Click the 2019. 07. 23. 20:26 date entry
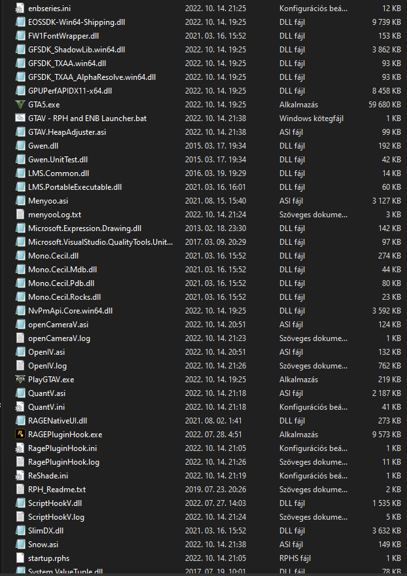The width and height of the screenshot is (407, 576). (216, 490)
